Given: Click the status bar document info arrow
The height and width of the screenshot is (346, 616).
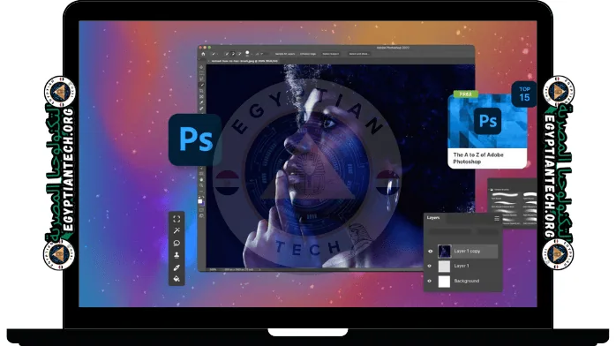Looking at the screenshot, I should tap(259, 269).
